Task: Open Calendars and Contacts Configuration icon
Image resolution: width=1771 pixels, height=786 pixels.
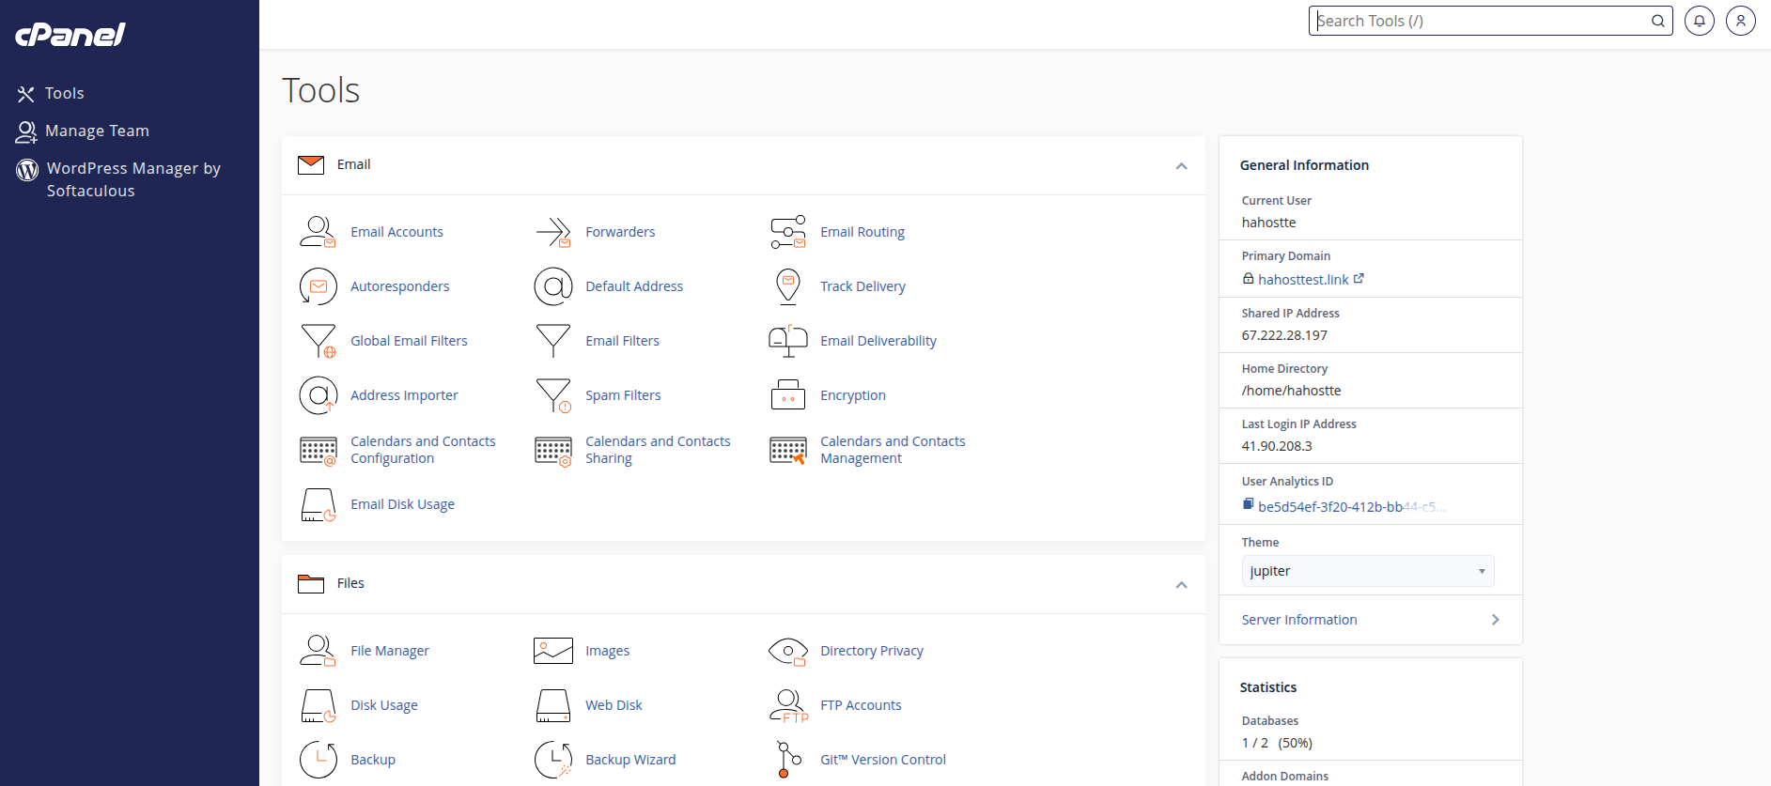Action: [x=318, y=451]
